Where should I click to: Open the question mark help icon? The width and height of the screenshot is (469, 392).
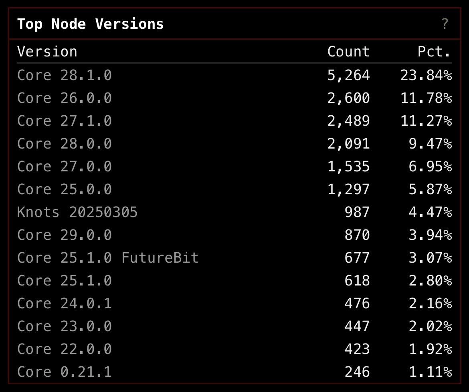pyautogui.click(x=445, y=24)
